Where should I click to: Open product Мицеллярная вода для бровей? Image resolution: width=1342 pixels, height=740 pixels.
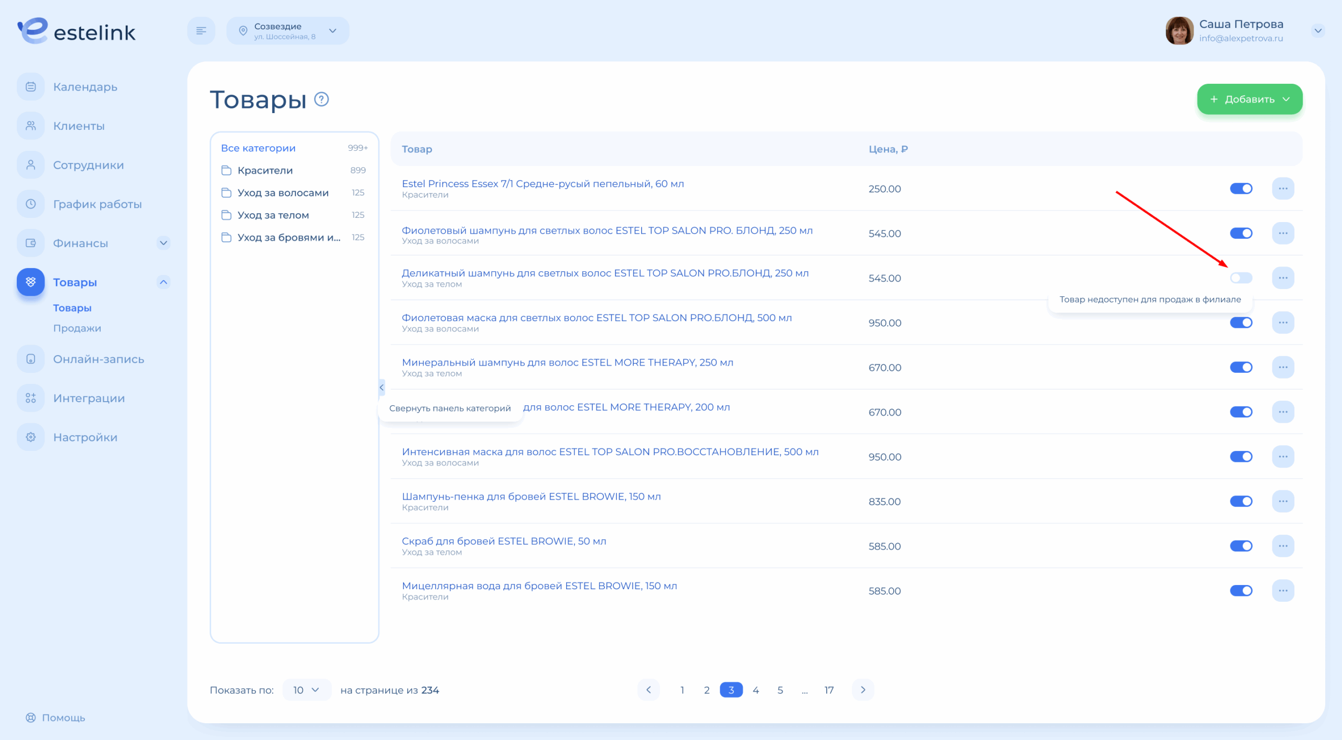539,586
